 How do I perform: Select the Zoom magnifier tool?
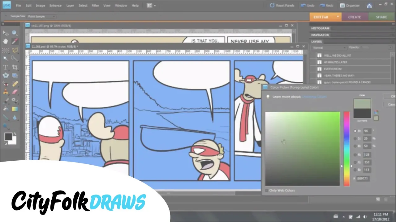point(15,33)
